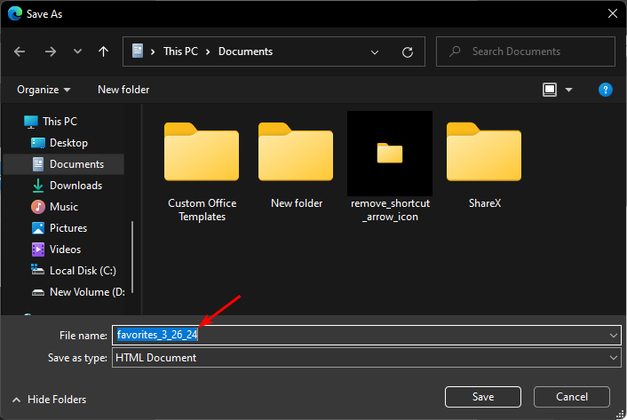
Task: Open Videos in navigation pane
Action: [65, 250]
